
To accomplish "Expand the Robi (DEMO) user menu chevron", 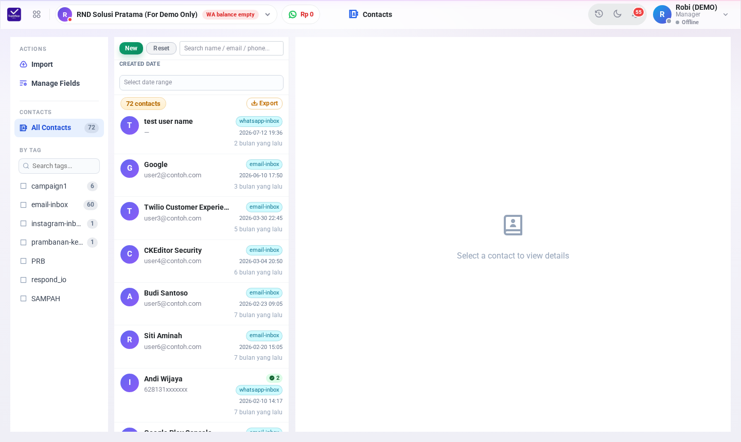I will coord(726,14).
